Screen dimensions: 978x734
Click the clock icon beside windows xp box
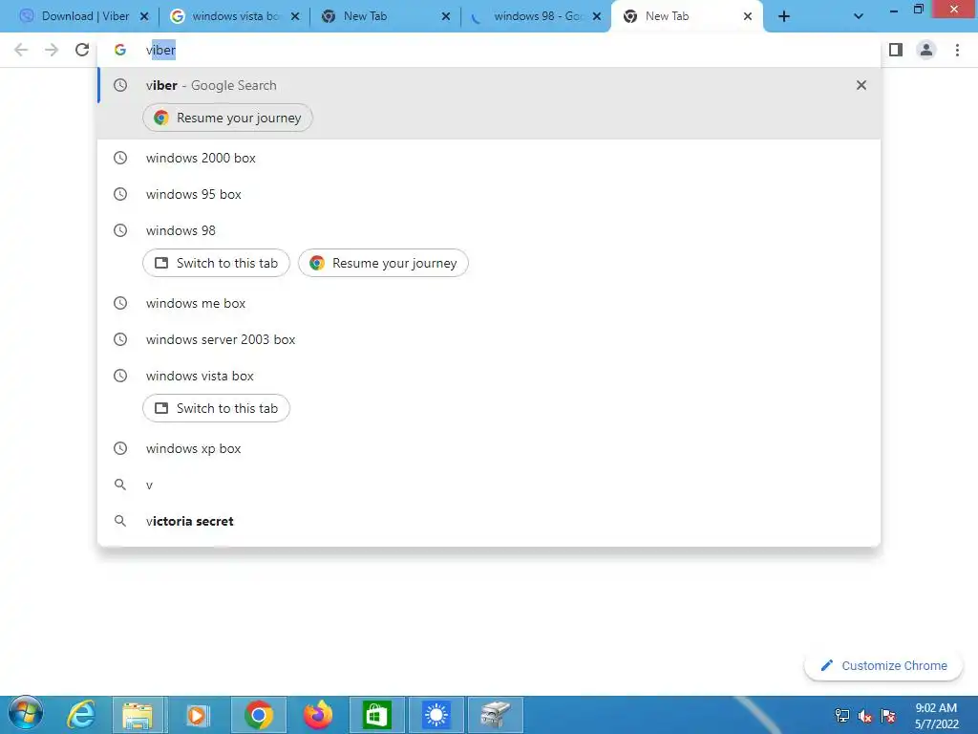point(120,448)
